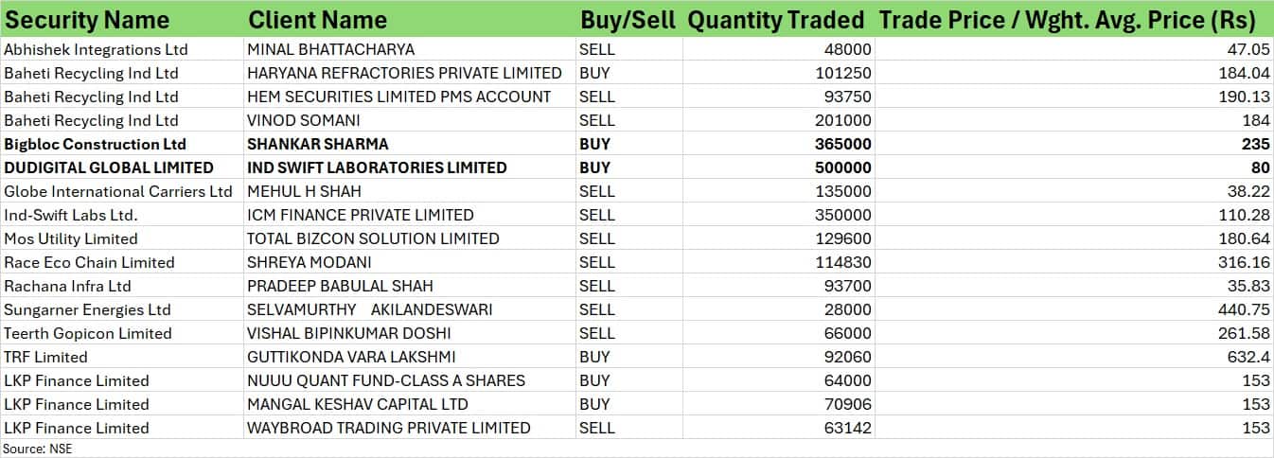Select the MINAL BHATTACHARYA client cell
This screenshot has width=1274, height=458.
click(330, 49)
